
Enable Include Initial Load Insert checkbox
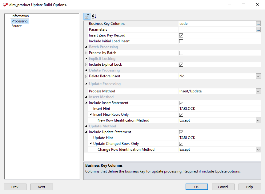coord(181,41)
